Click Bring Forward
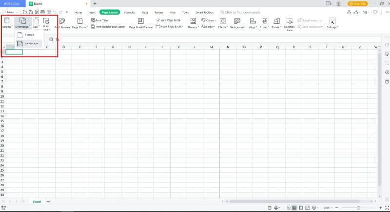 coord(310,20)
